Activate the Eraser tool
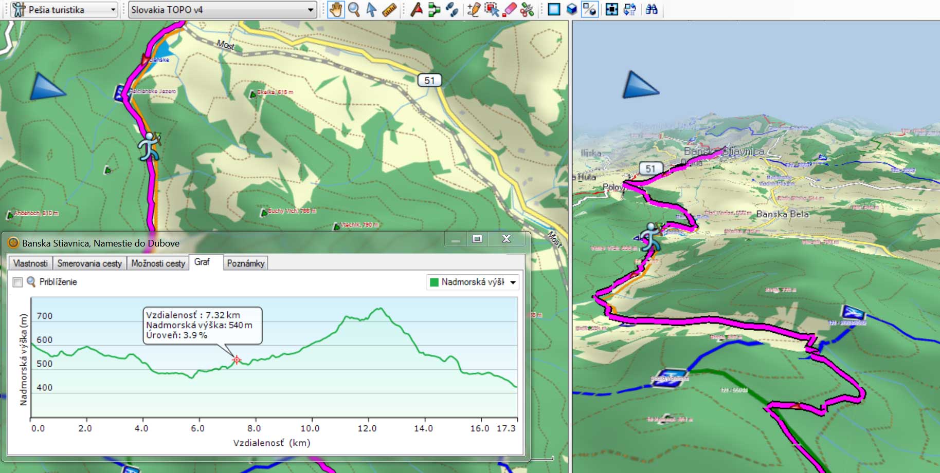The width and height of the screenshot is (940, 473). [509, 10]
